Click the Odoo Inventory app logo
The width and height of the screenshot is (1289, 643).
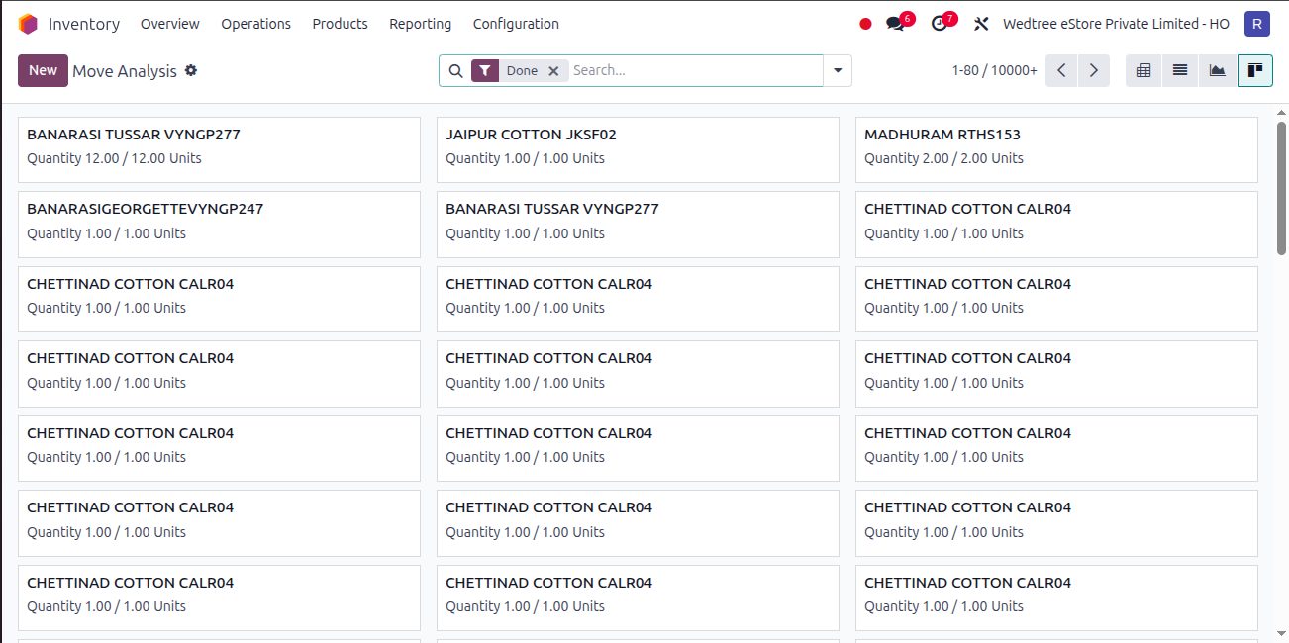point(28,24)
